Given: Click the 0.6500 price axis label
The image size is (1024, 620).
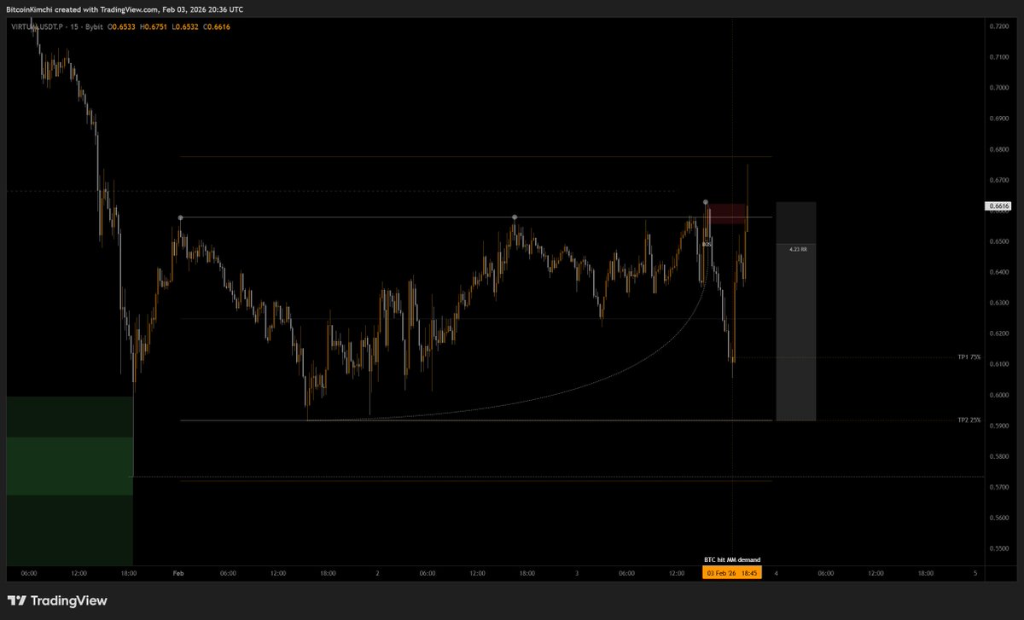Looking at the screenshot, I should click(x=999, y=241).
